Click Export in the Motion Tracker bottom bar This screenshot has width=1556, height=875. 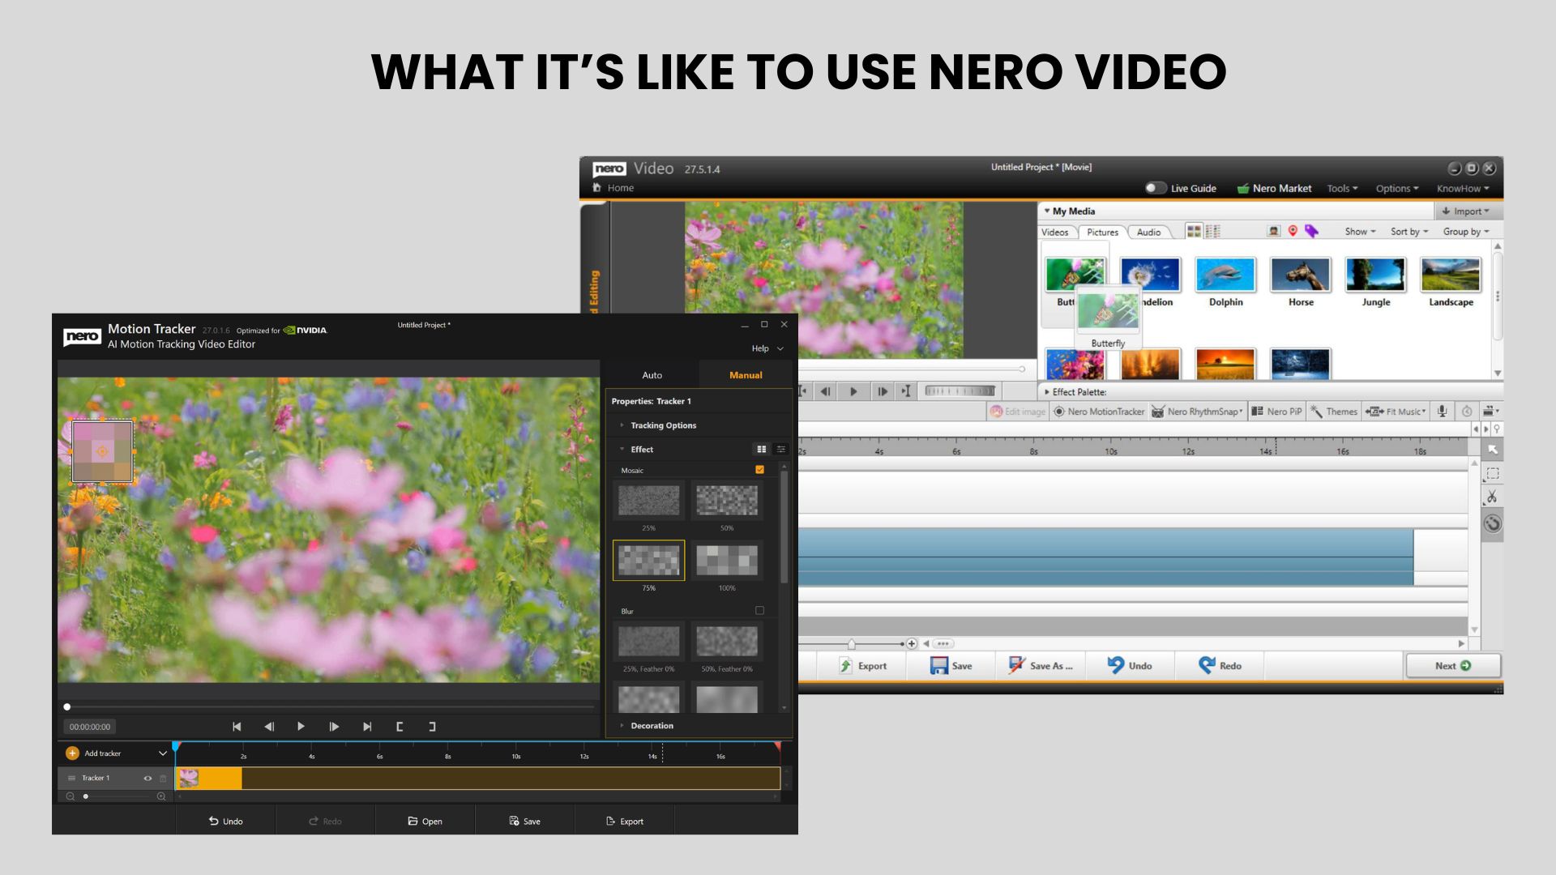pos(624,822)
